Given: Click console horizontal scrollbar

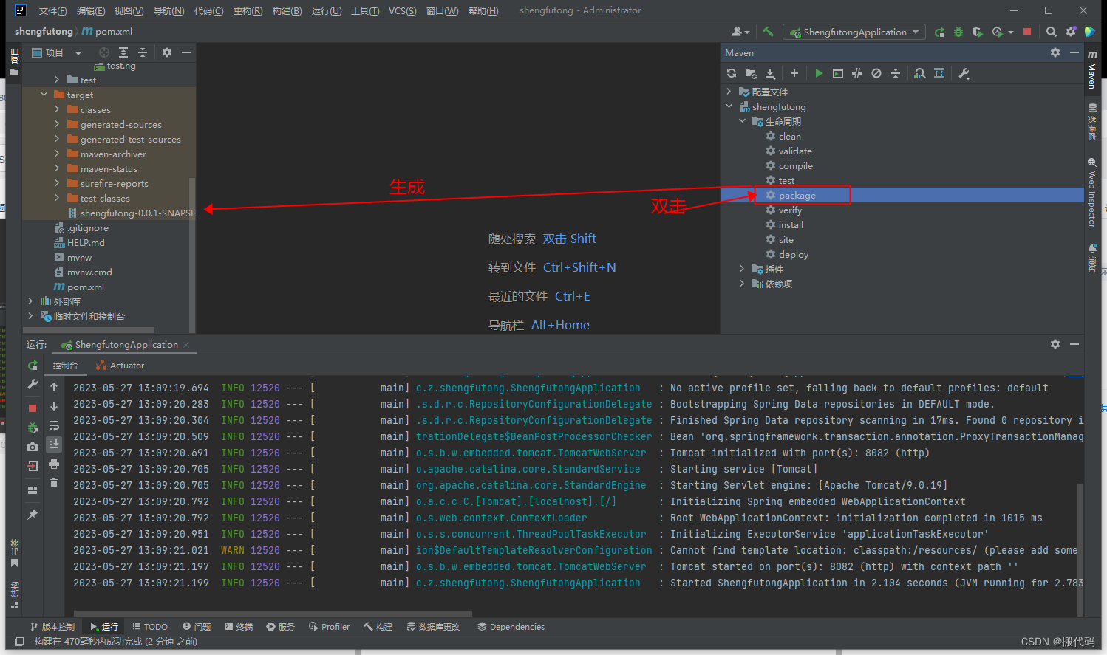Looking at the screenshot, I should coord(273,613).
